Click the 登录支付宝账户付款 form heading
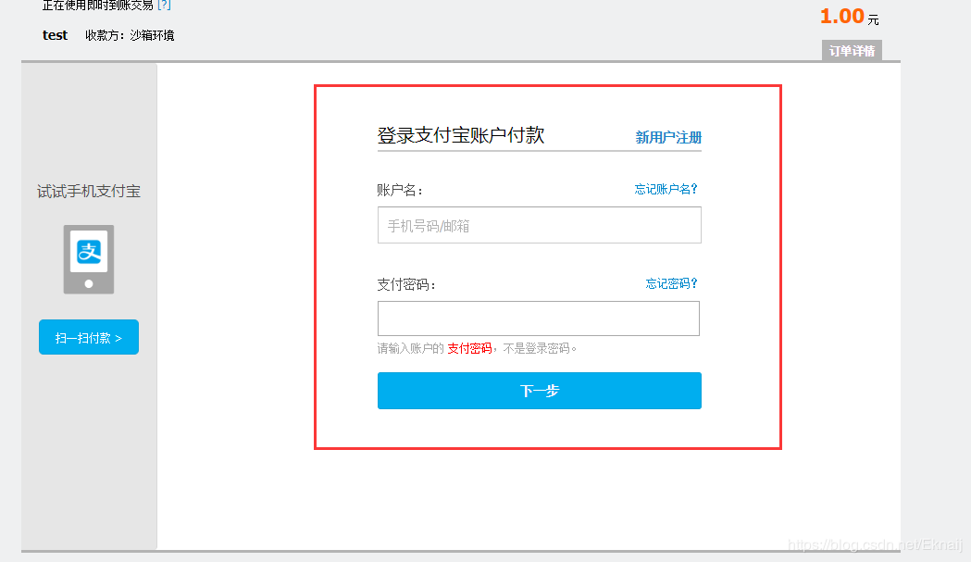The image size is (971, 562). click(x=459, y=135)
